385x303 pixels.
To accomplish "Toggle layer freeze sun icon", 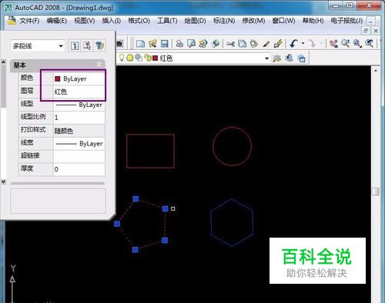I will click(130, 58).
